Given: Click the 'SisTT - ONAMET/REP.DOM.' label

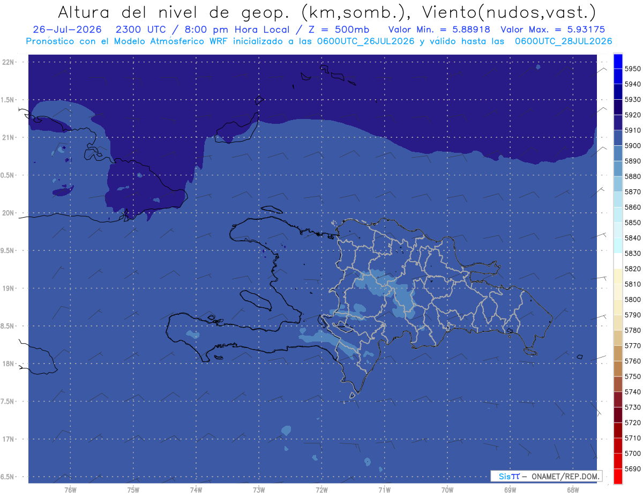Looking at the screenshot, I should [546, 476].
